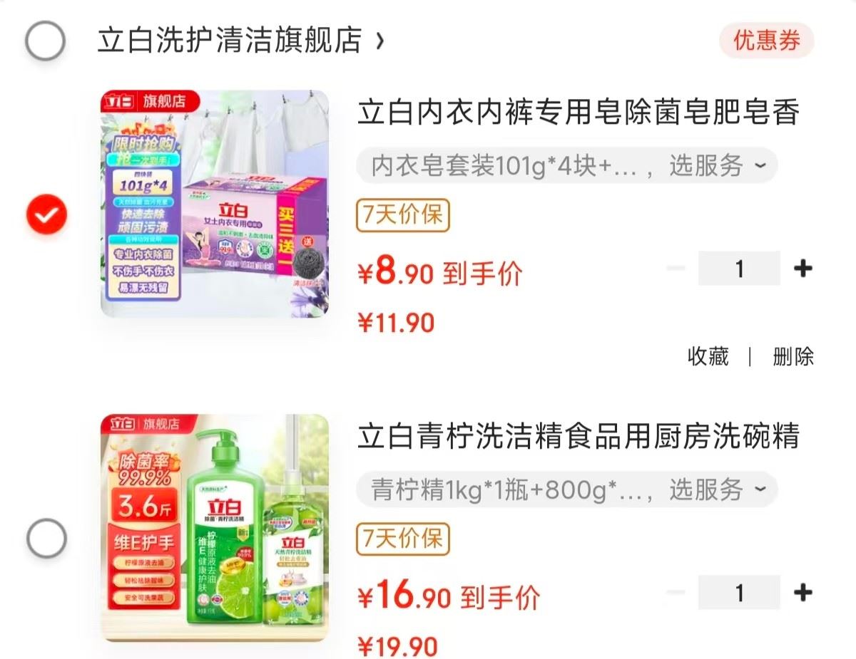
Task: Open 立白青柠洗洁精 product title
Action: click(579, 436)
